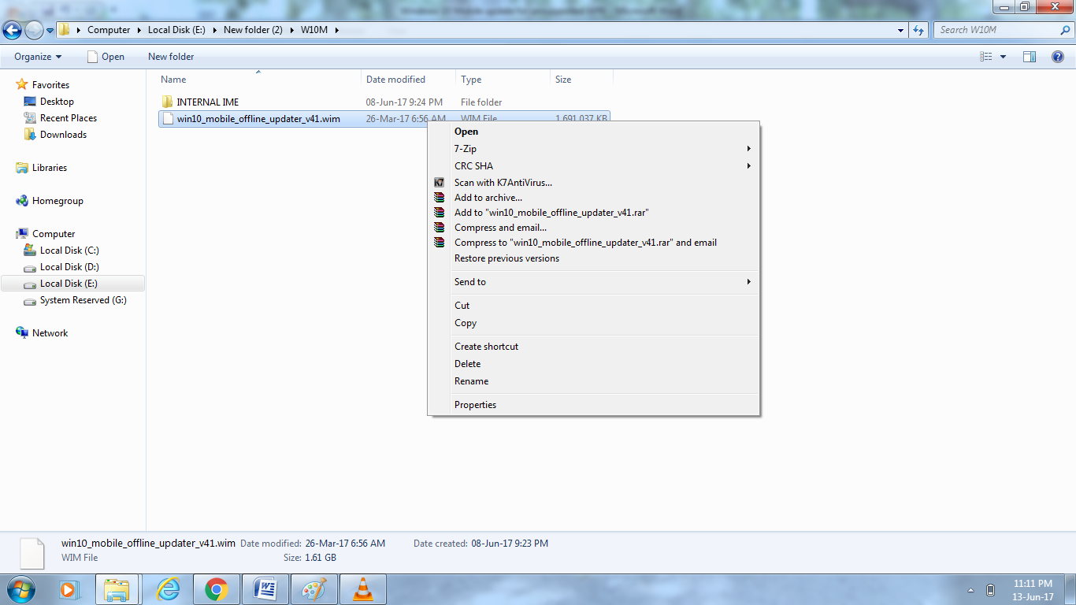This screenshot has width=1076, height=605.
Task: Click the Forward navigation arrow button
Action: point(34,30)
